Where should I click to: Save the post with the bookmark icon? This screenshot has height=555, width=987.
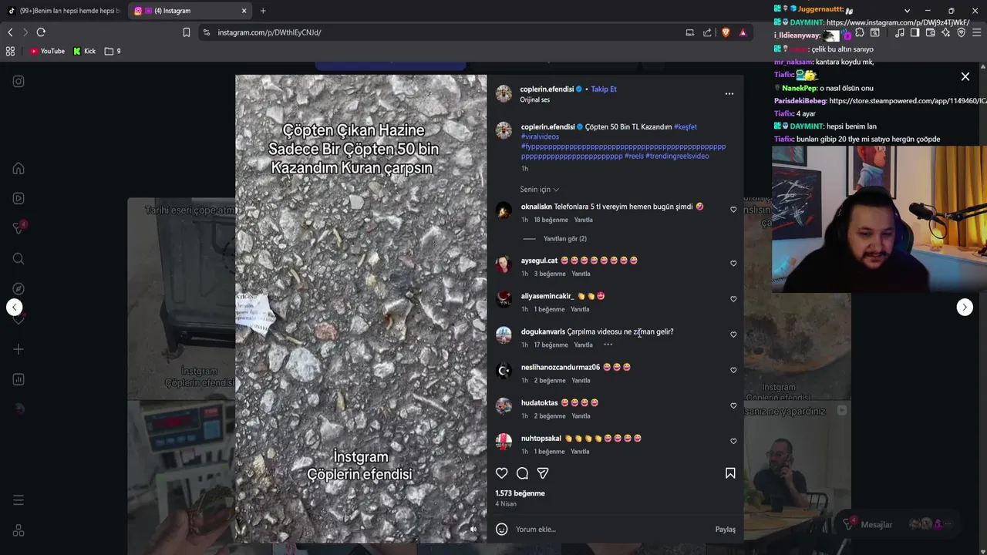(730, 473)
